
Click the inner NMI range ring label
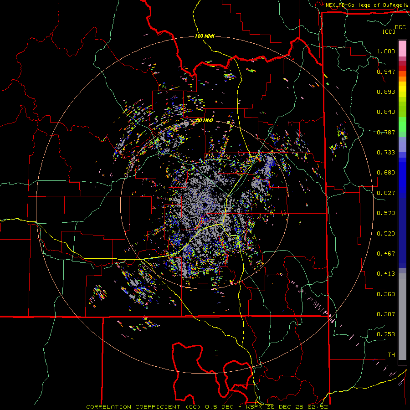tap(205, 121)
